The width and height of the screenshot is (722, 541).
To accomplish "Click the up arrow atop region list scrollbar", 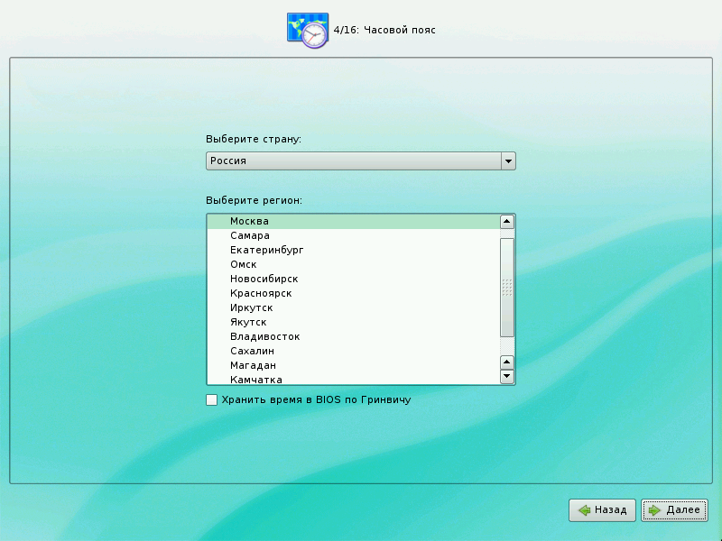I will click(507, 221).
